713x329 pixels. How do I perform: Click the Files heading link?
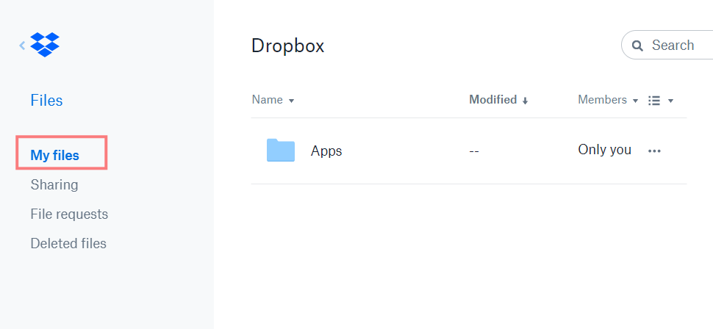[x=46, y=101]
